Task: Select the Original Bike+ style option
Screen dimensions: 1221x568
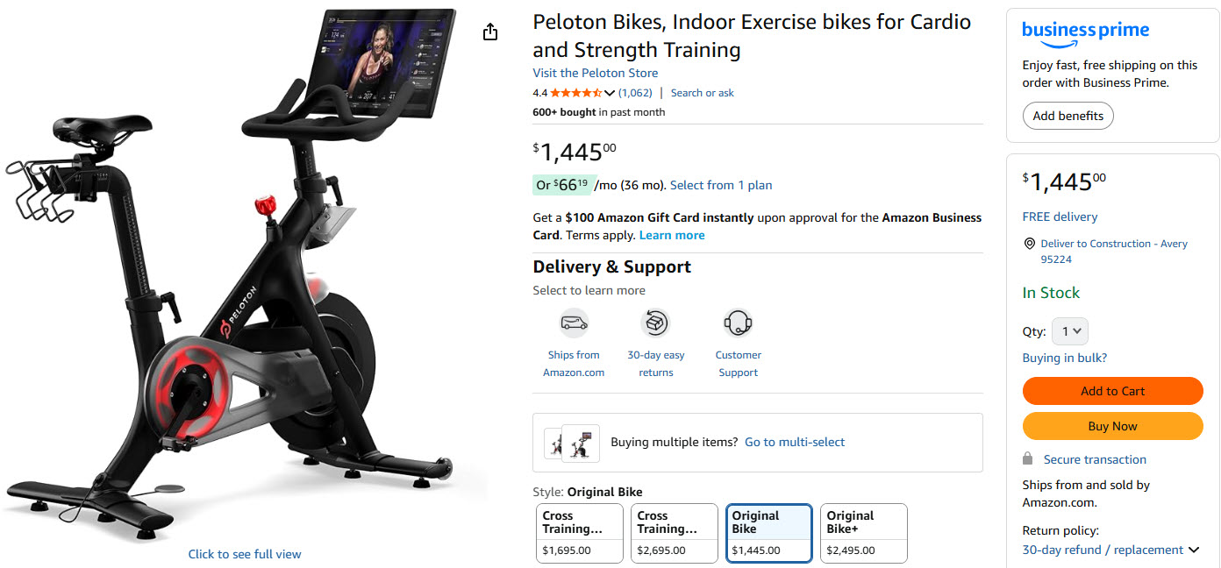Action: 863,533
